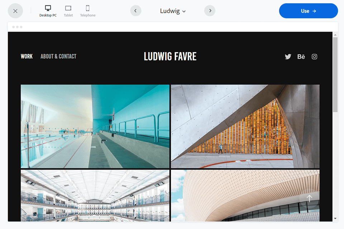Click the scrollbar down arrow
This screenshot has height=229, width=344.
click(335, 219)
